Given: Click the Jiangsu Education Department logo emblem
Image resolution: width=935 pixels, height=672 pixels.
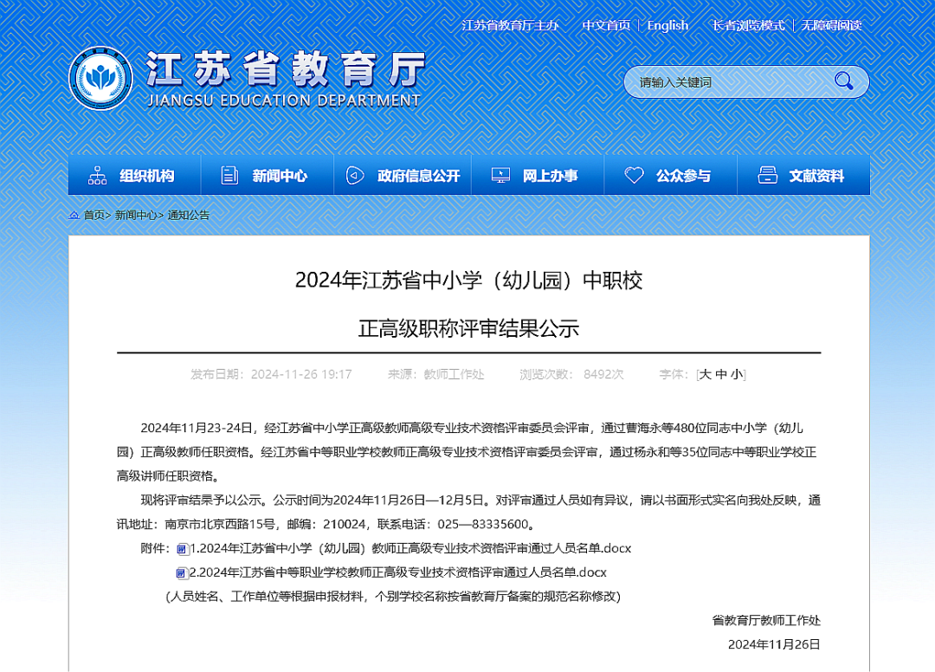Looking at the screenshot, I should point(100,78).
